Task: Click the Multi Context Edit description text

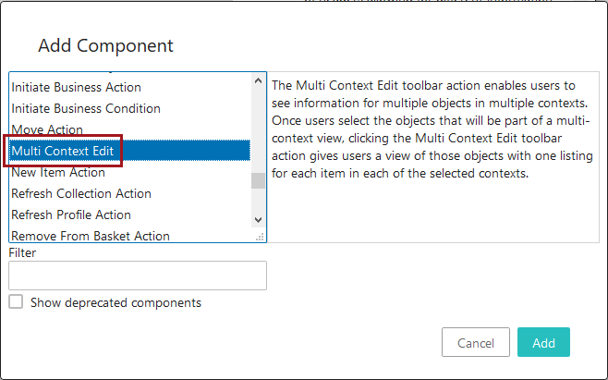Action: pos(432,129)
